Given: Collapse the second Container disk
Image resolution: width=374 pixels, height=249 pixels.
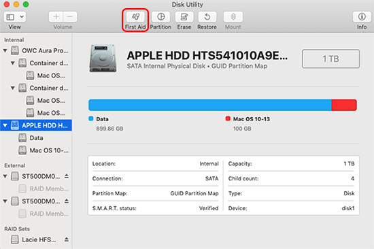Looking at the screenshot, I should pyautogui.click(x=13, y=88).
